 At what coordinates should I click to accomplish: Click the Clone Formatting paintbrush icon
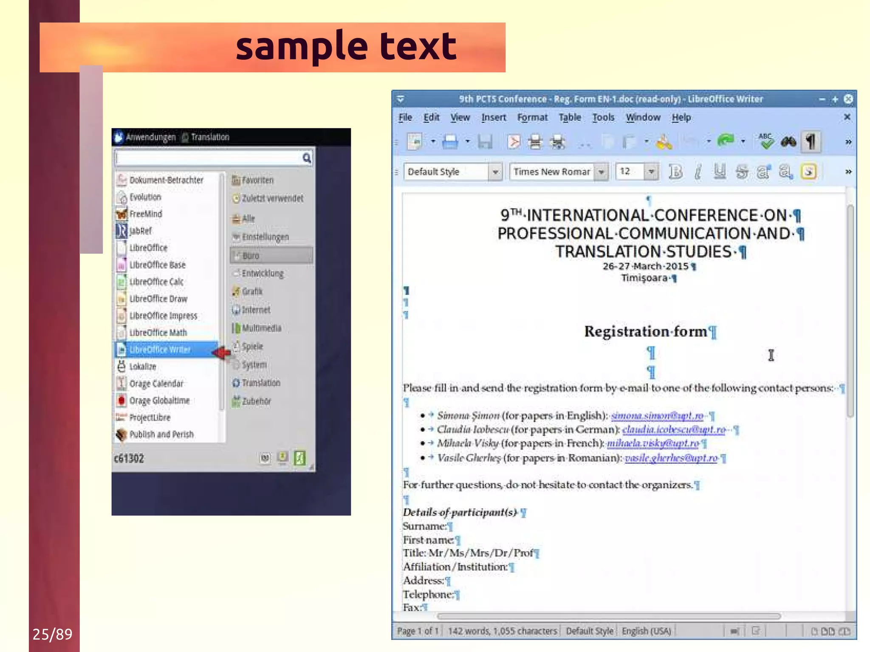point(664,142)
